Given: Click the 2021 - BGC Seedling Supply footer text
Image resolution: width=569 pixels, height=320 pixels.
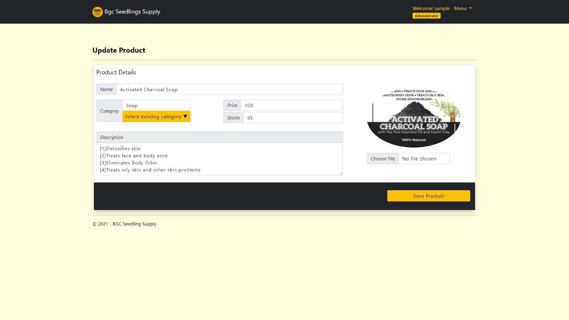Looking at the screenshot, I should 124,224.
